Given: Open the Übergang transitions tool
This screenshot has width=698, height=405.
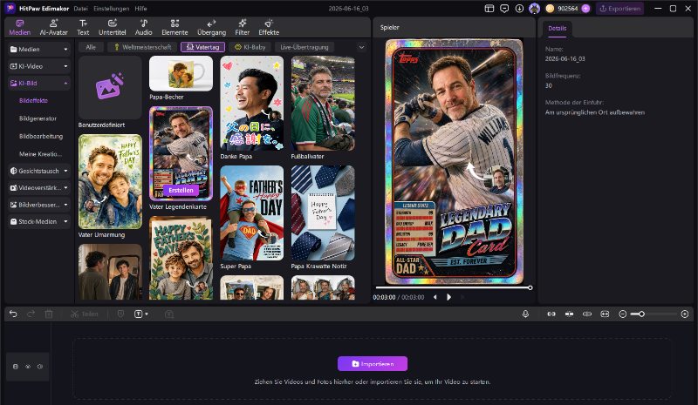Looking at the screenshot, I should pos(211,27).
